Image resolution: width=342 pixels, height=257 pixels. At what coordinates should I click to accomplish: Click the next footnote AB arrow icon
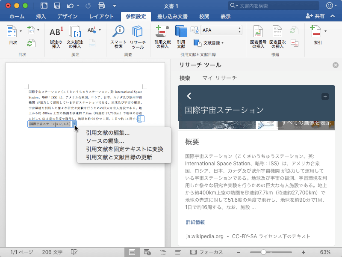(92, 30)
